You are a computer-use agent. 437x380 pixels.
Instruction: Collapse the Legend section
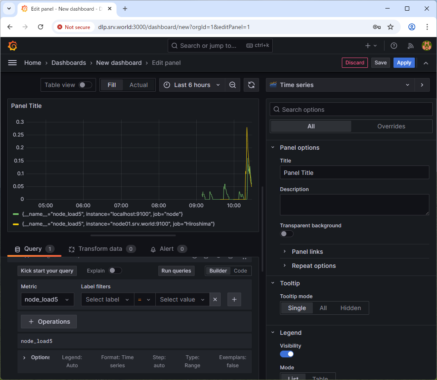pyautogui.click(x=273, y=333)
